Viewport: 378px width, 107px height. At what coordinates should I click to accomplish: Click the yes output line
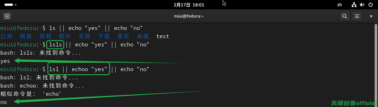coord(5,61)
